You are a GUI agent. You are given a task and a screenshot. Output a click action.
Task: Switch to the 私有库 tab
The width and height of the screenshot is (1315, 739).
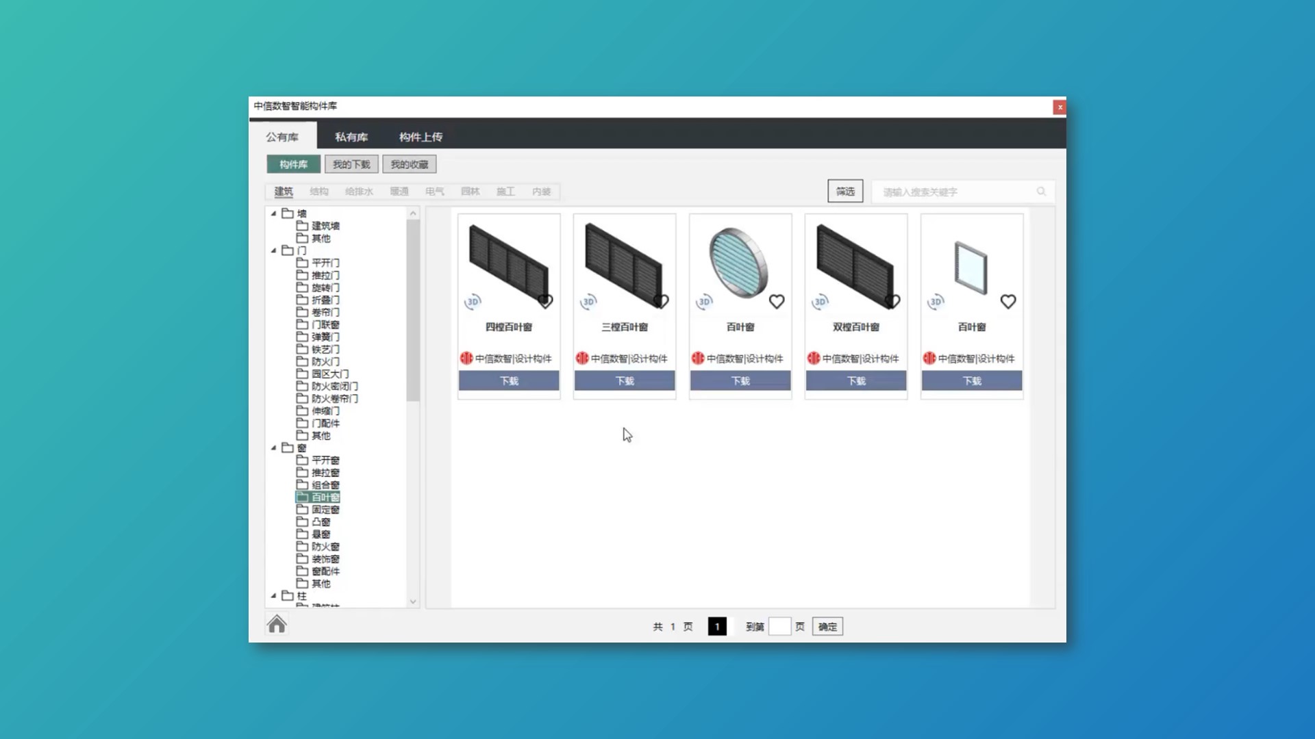coord(351,137)
